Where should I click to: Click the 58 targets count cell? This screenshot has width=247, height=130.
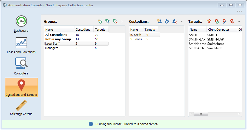(x=97, y=39)
